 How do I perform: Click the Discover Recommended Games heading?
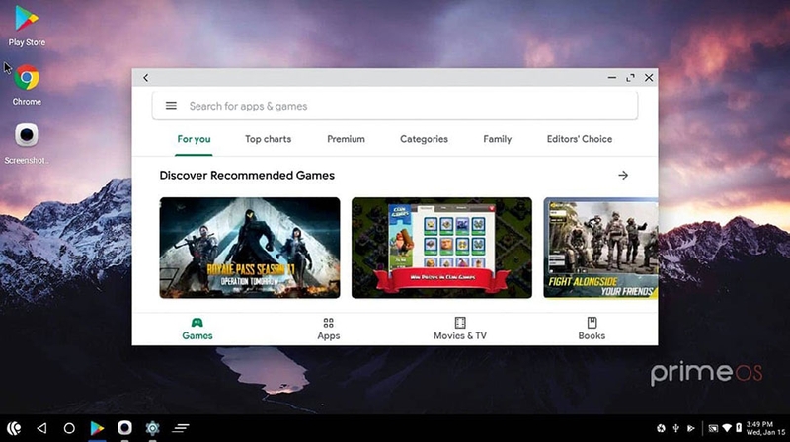click(247, 176)
